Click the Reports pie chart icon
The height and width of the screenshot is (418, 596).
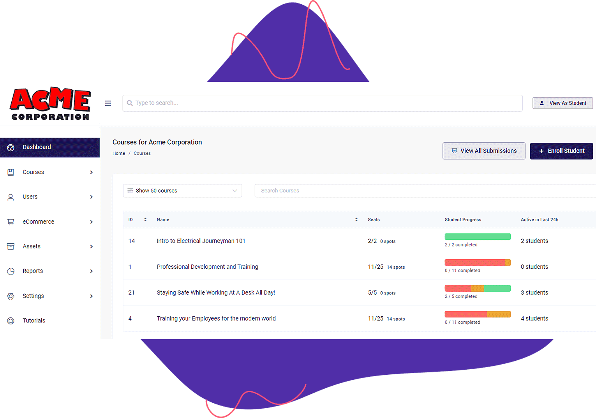[x=11, y=271]
